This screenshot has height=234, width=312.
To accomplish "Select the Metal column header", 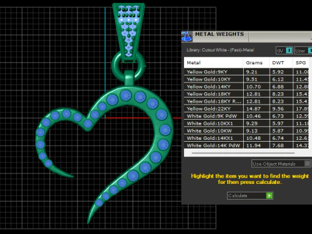I will click(213, 63).
